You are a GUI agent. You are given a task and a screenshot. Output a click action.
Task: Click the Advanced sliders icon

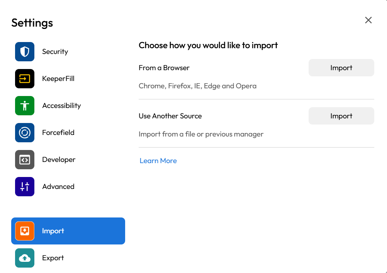[24, 186]
